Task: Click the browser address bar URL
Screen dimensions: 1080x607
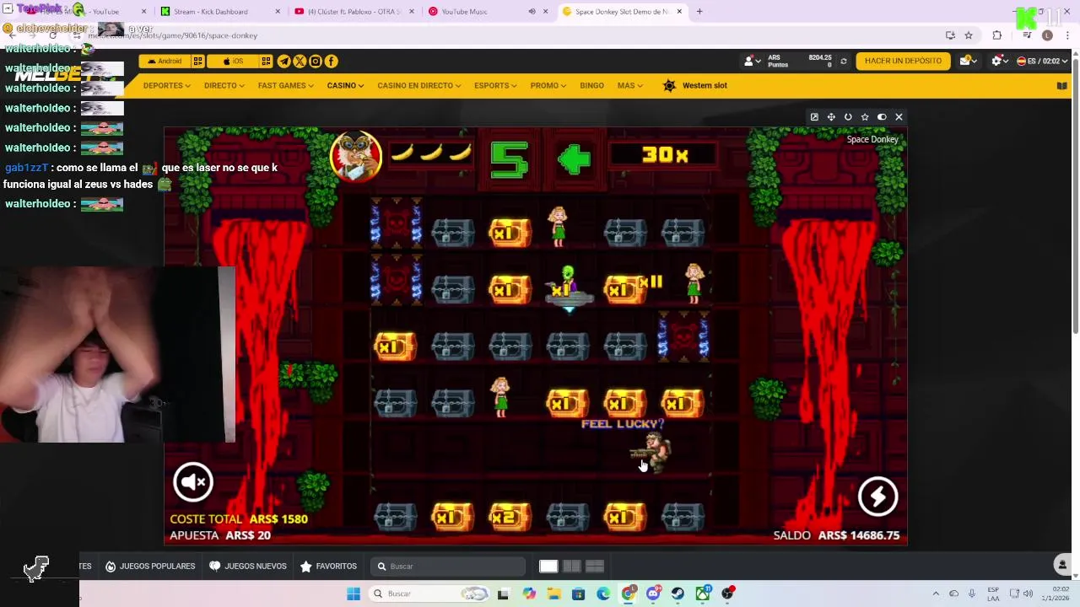Action: point(173,35)
